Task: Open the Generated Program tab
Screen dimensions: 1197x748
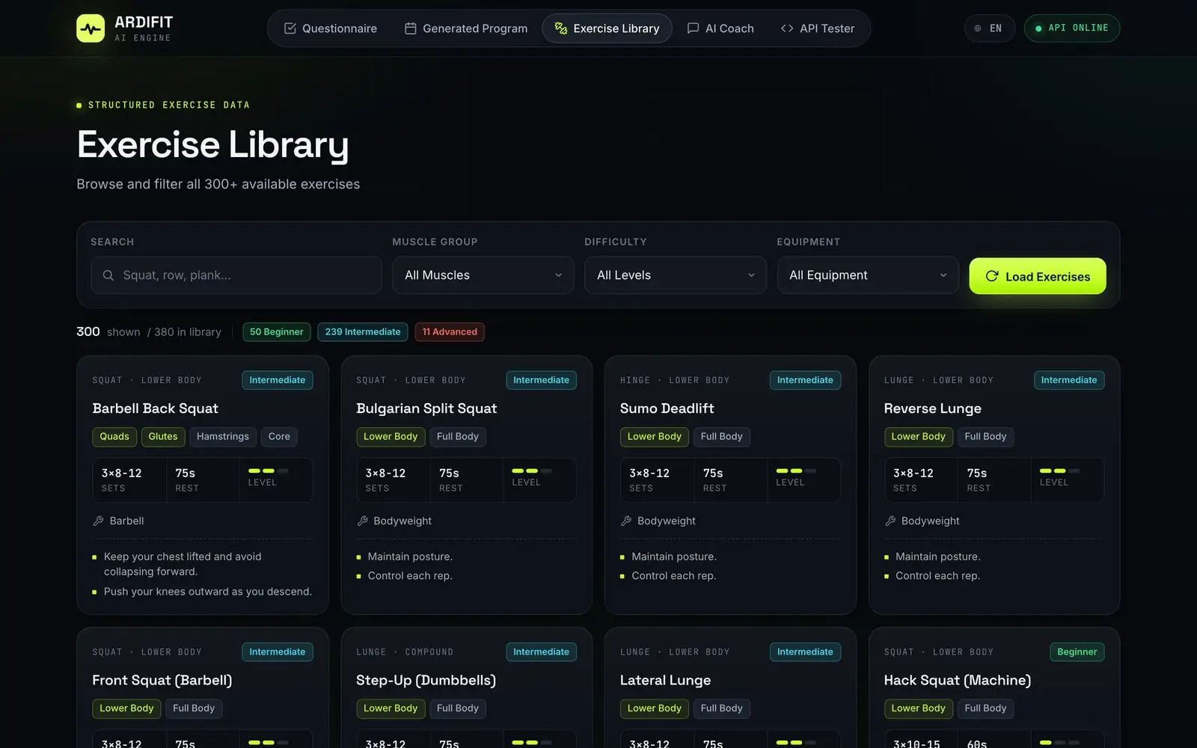Action: pos(466,28)
